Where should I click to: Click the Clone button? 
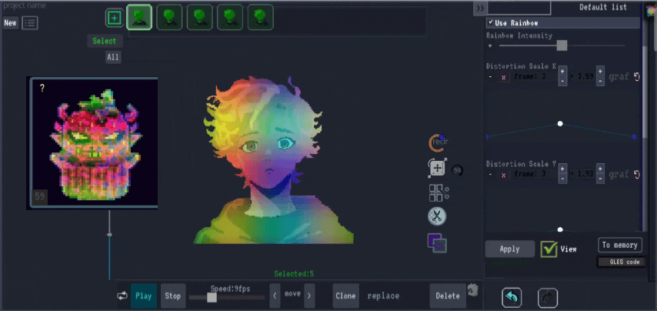click(x=345, y=296)
